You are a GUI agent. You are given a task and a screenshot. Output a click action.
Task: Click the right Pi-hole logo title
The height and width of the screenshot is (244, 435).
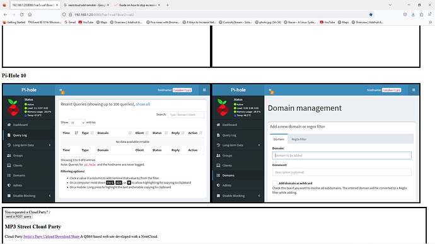tap(238, 90)
